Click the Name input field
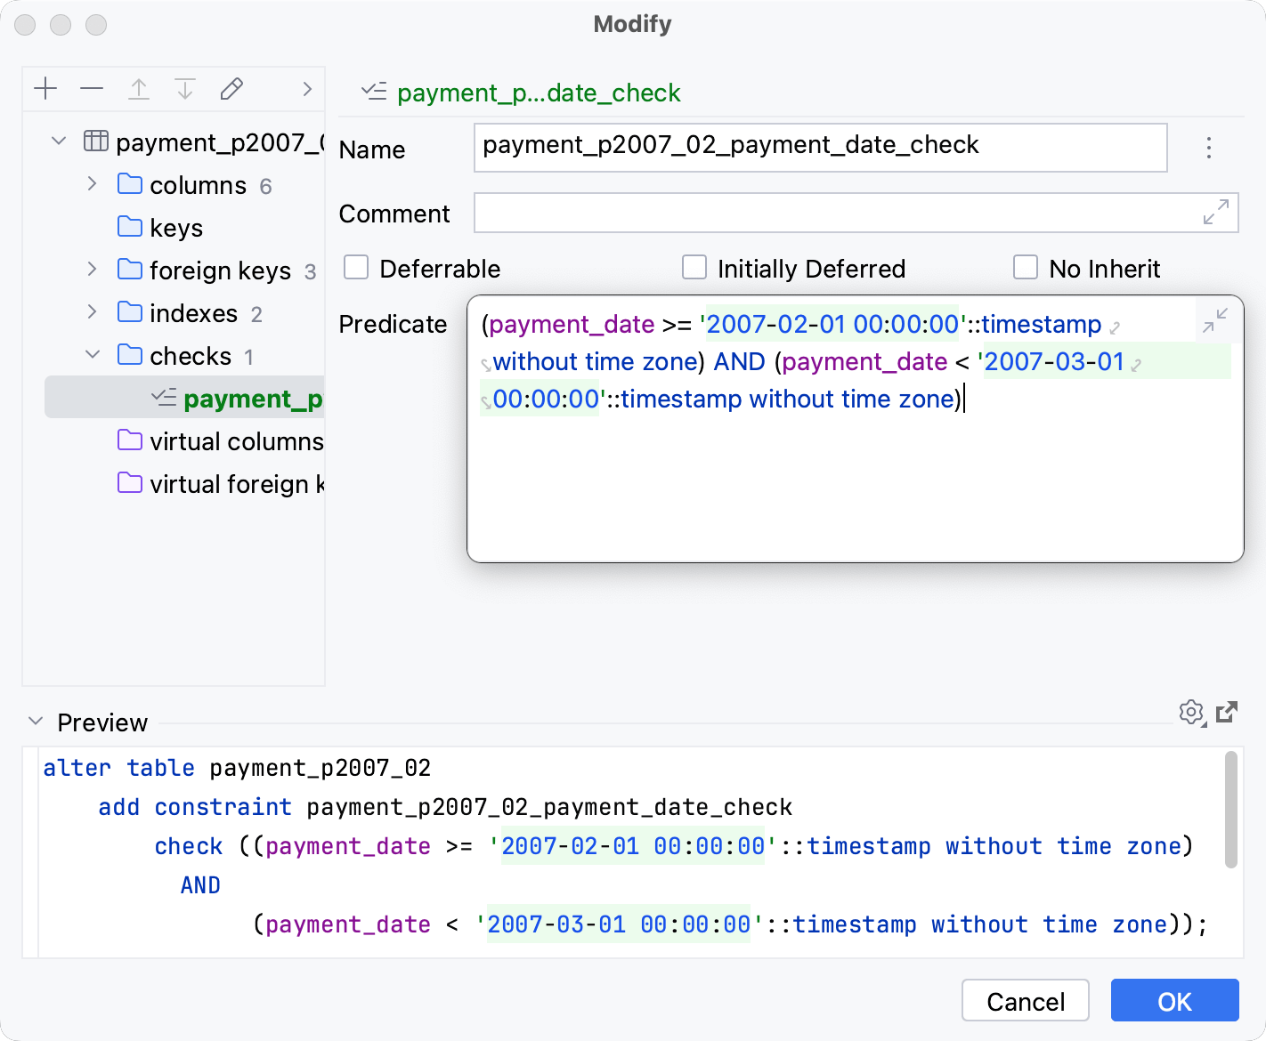The image size is (1266, 1041). tap(820, 147)
